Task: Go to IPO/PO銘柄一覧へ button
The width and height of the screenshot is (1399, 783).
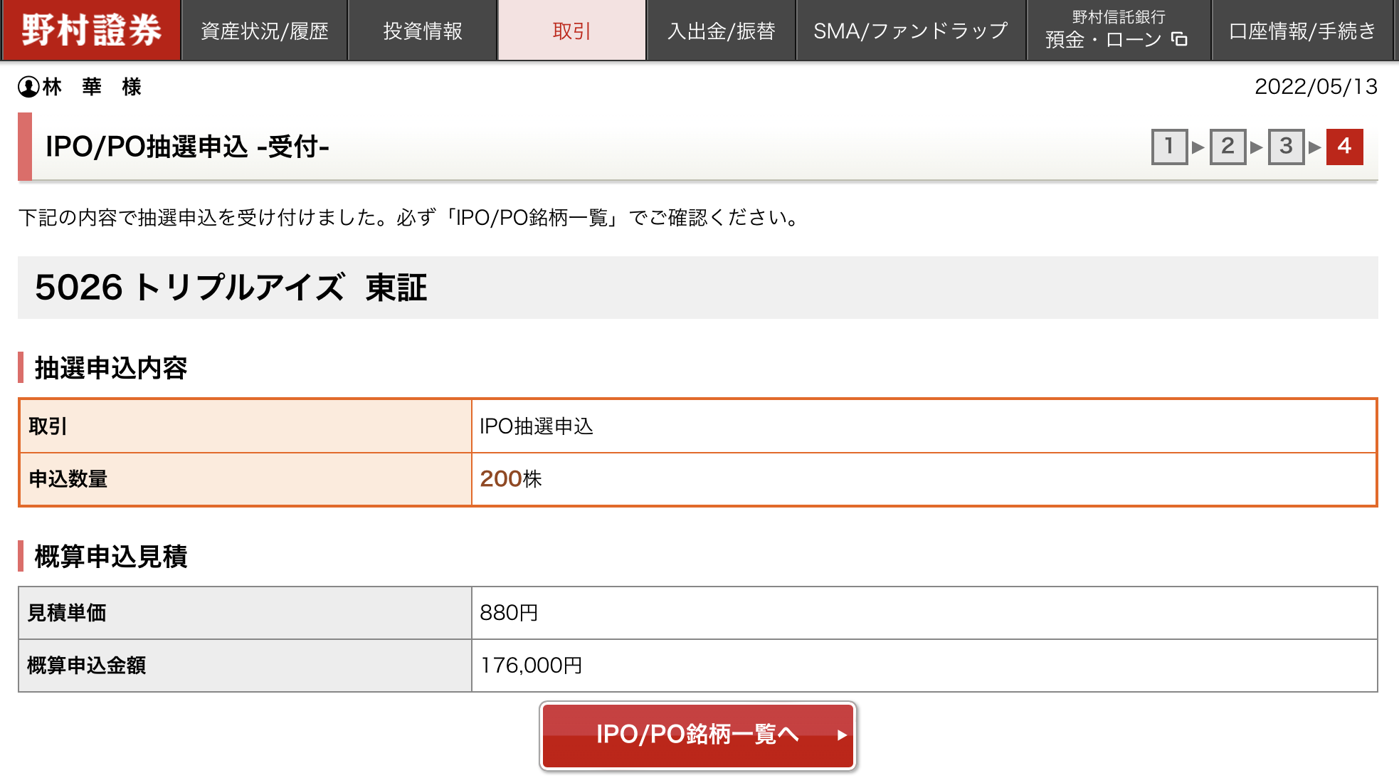Action: (x=698, y=735)
